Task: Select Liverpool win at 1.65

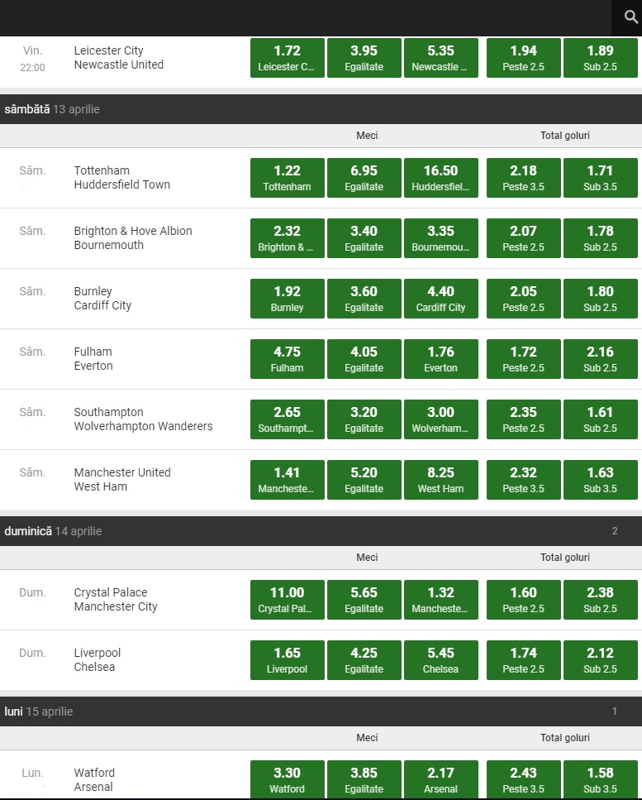Action: click(287, 660)
